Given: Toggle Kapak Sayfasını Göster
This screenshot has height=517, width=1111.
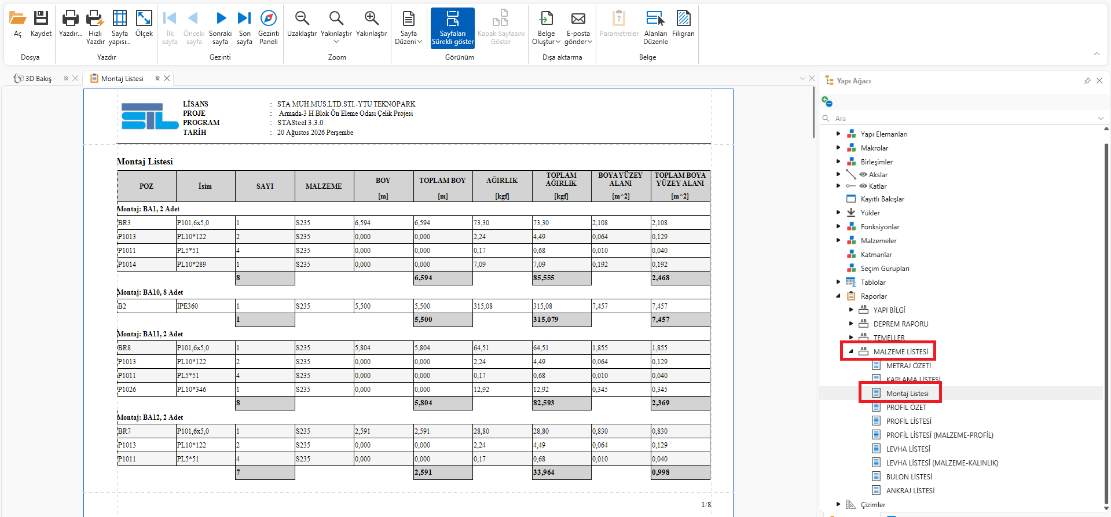Looking at the screenshot, I should 501,28.
